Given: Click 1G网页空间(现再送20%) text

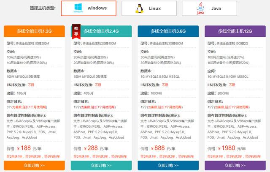Looking at the screenshot, I should (x=24, y=57).
